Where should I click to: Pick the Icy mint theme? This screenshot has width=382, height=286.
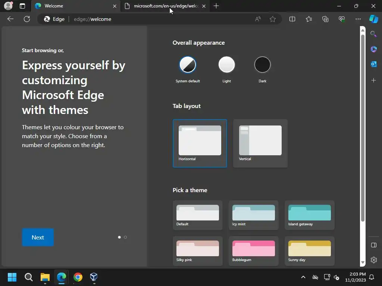point(253,215)
